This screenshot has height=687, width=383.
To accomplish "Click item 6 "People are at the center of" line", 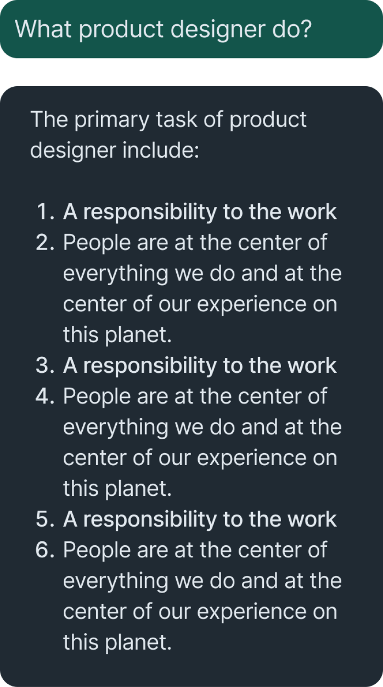I will (x=195, y=550).
